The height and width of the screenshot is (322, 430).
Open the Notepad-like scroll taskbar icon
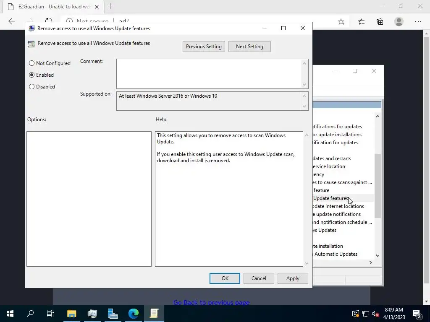tap(154, 314)
